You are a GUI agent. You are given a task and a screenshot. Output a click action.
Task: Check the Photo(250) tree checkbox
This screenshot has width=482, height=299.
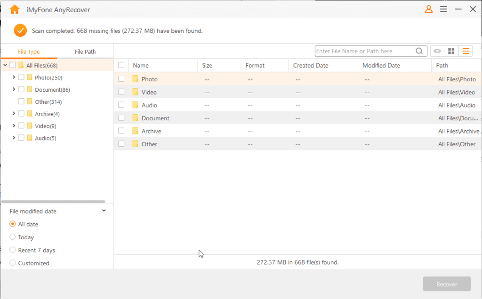click(21, 77)
